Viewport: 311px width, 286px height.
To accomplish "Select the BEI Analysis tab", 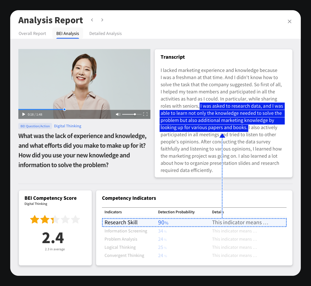I will 68,33.
